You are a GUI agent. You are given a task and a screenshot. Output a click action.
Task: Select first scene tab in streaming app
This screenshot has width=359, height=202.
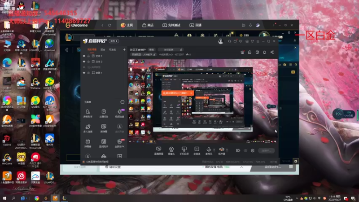(92, 50)
